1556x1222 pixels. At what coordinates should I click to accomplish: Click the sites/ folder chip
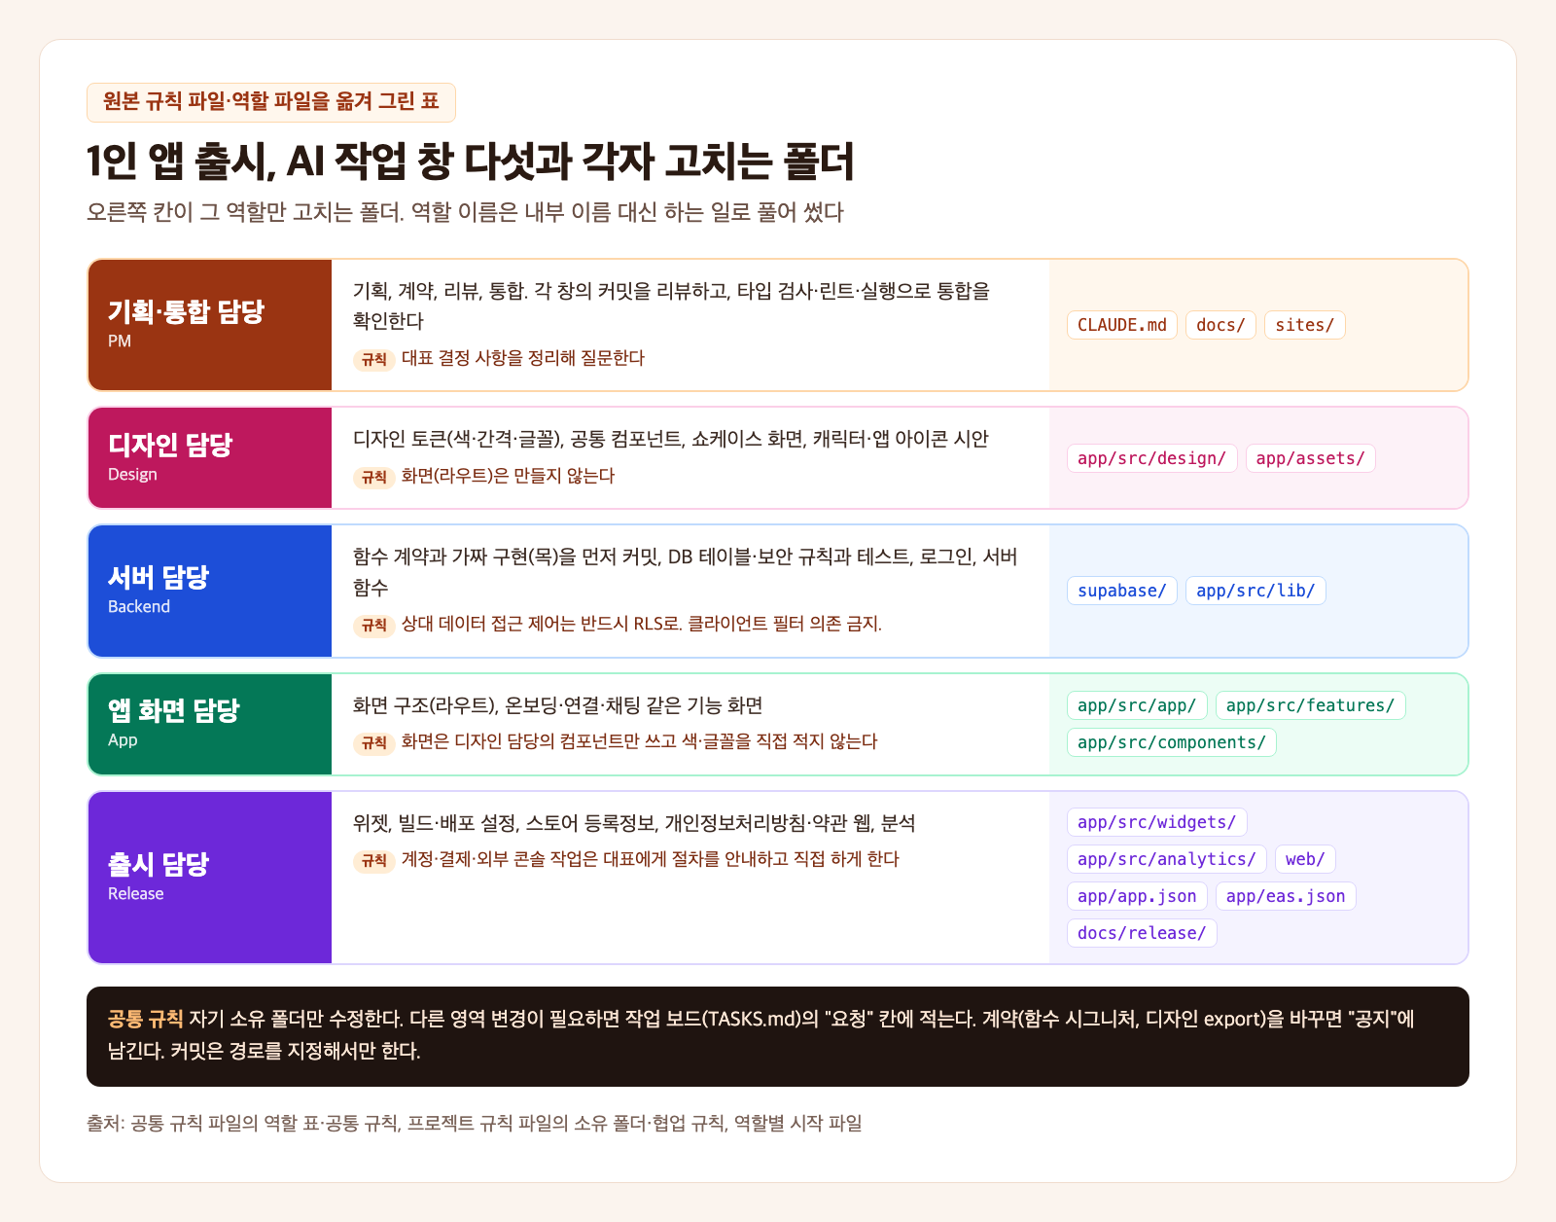1304,325
